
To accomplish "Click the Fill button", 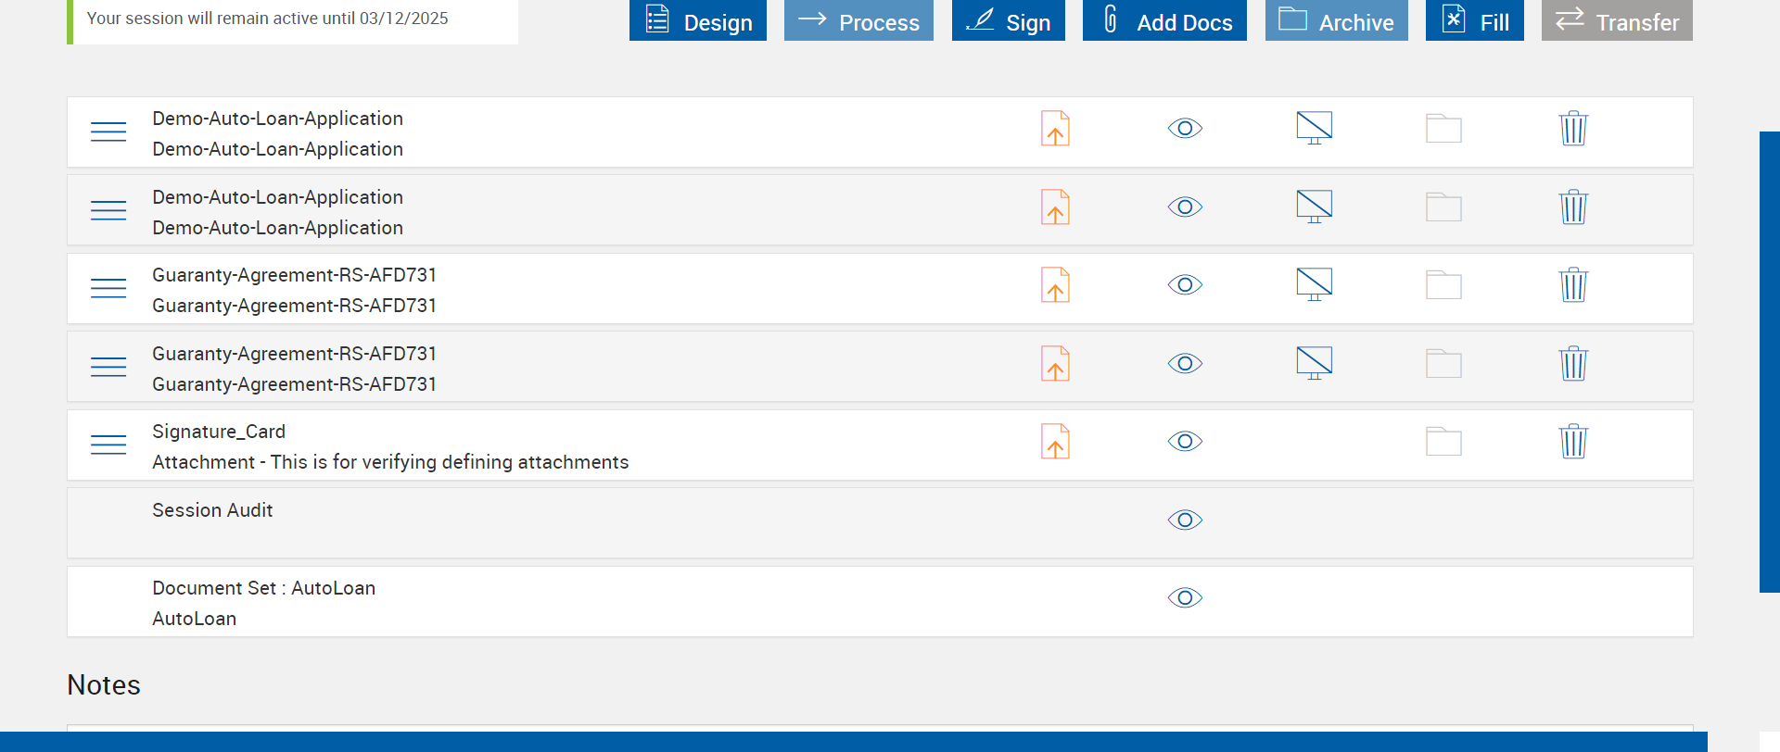I will pyautogui.click(x=1474, y=20).
